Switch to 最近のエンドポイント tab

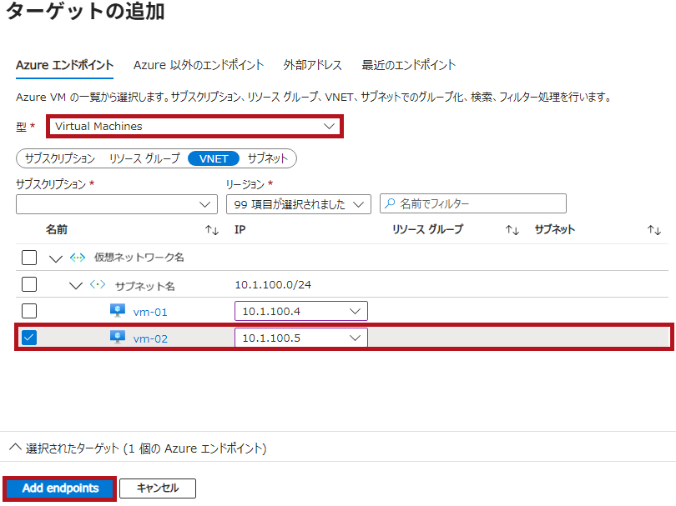(408, 65)
